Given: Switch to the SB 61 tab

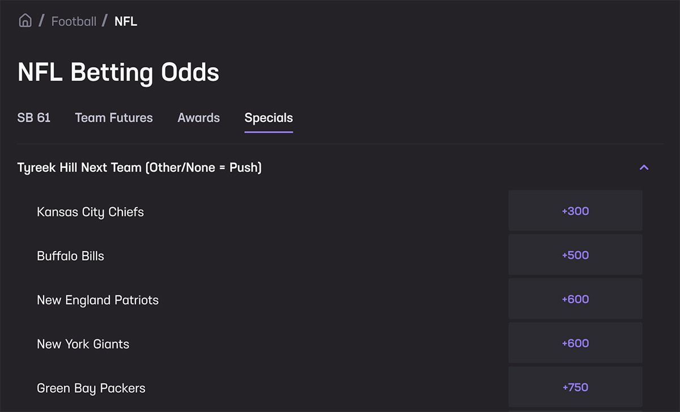Looking at the screenshot, I should tap(34, 118).
